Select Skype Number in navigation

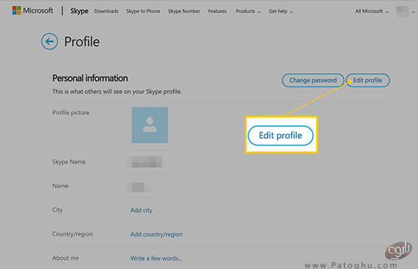[184, 11]
